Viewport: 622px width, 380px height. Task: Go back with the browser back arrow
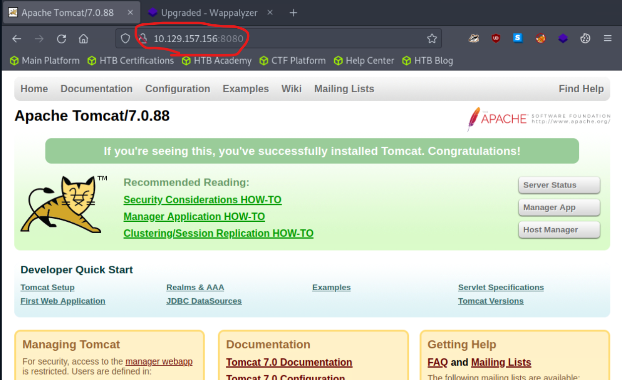click(x=17, y=39)
